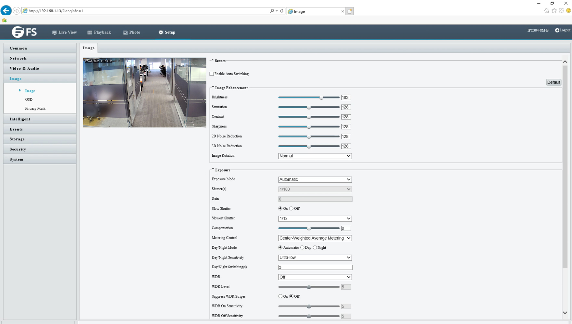The height and width of the screenshot is (324, 572).
Task: Open the OSD settings
Action: (x=29, y=99)
